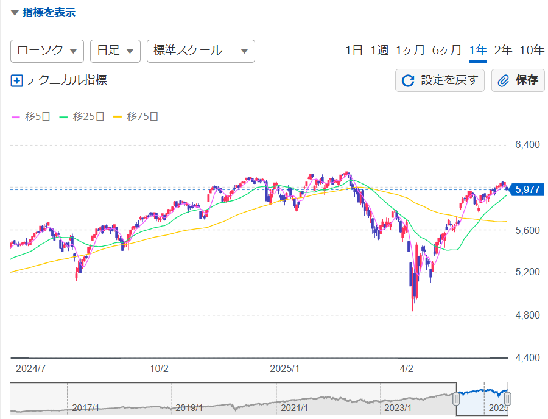Expand the テクニカル指標 label
The height and width of the screenshot is (419, 548).
coord(66,80)
